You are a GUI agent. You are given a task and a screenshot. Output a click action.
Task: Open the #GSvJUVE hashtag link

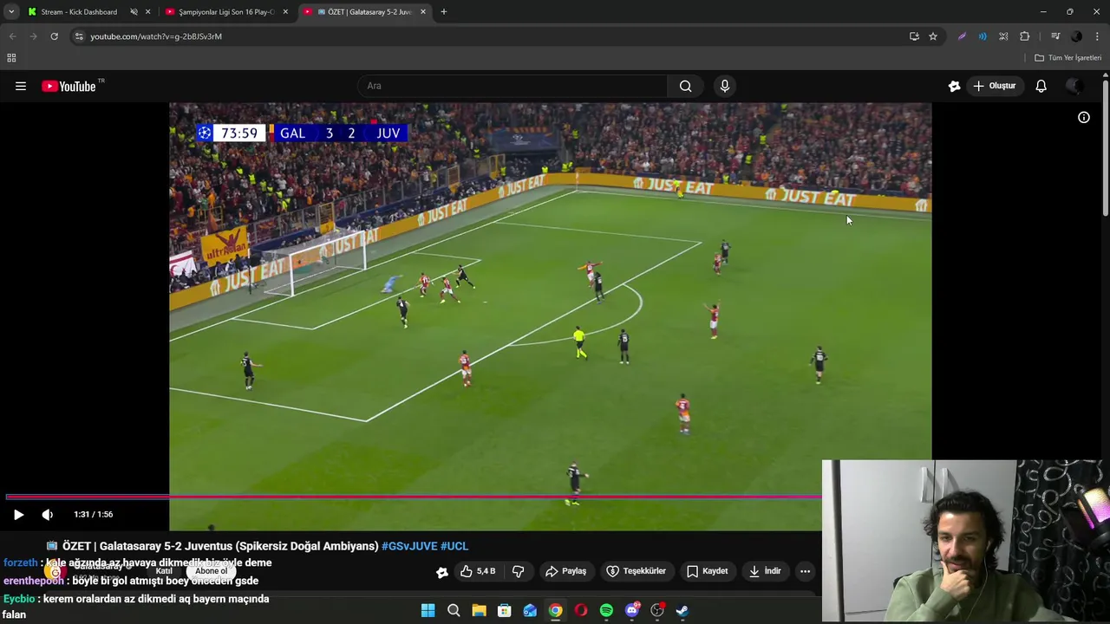[x=409, y=546]
